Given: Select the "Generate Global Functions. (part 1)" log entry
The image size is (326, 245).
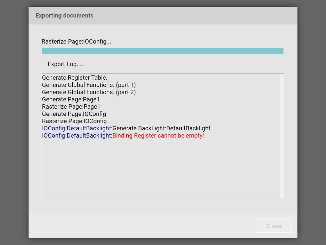Looking at the screenshot, I should click(x=89, y=85).
